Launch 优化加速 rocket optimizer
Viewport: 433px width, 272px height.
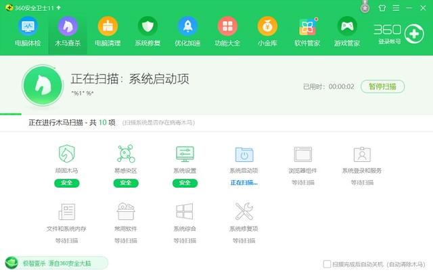pos(187,27)
